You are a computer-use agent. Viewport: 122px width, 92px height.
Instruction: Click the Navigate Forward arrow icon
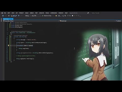tap(6, 16)
